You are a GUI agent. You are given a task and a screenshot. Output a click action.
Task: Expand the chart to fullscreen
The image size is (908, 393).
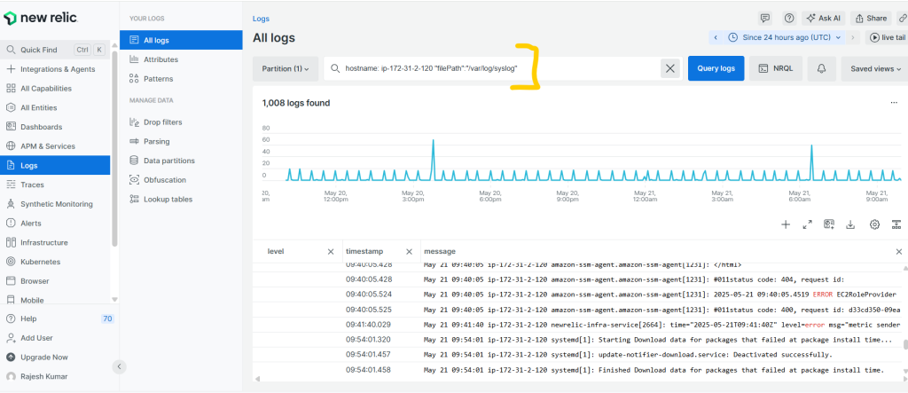(807, 225)
